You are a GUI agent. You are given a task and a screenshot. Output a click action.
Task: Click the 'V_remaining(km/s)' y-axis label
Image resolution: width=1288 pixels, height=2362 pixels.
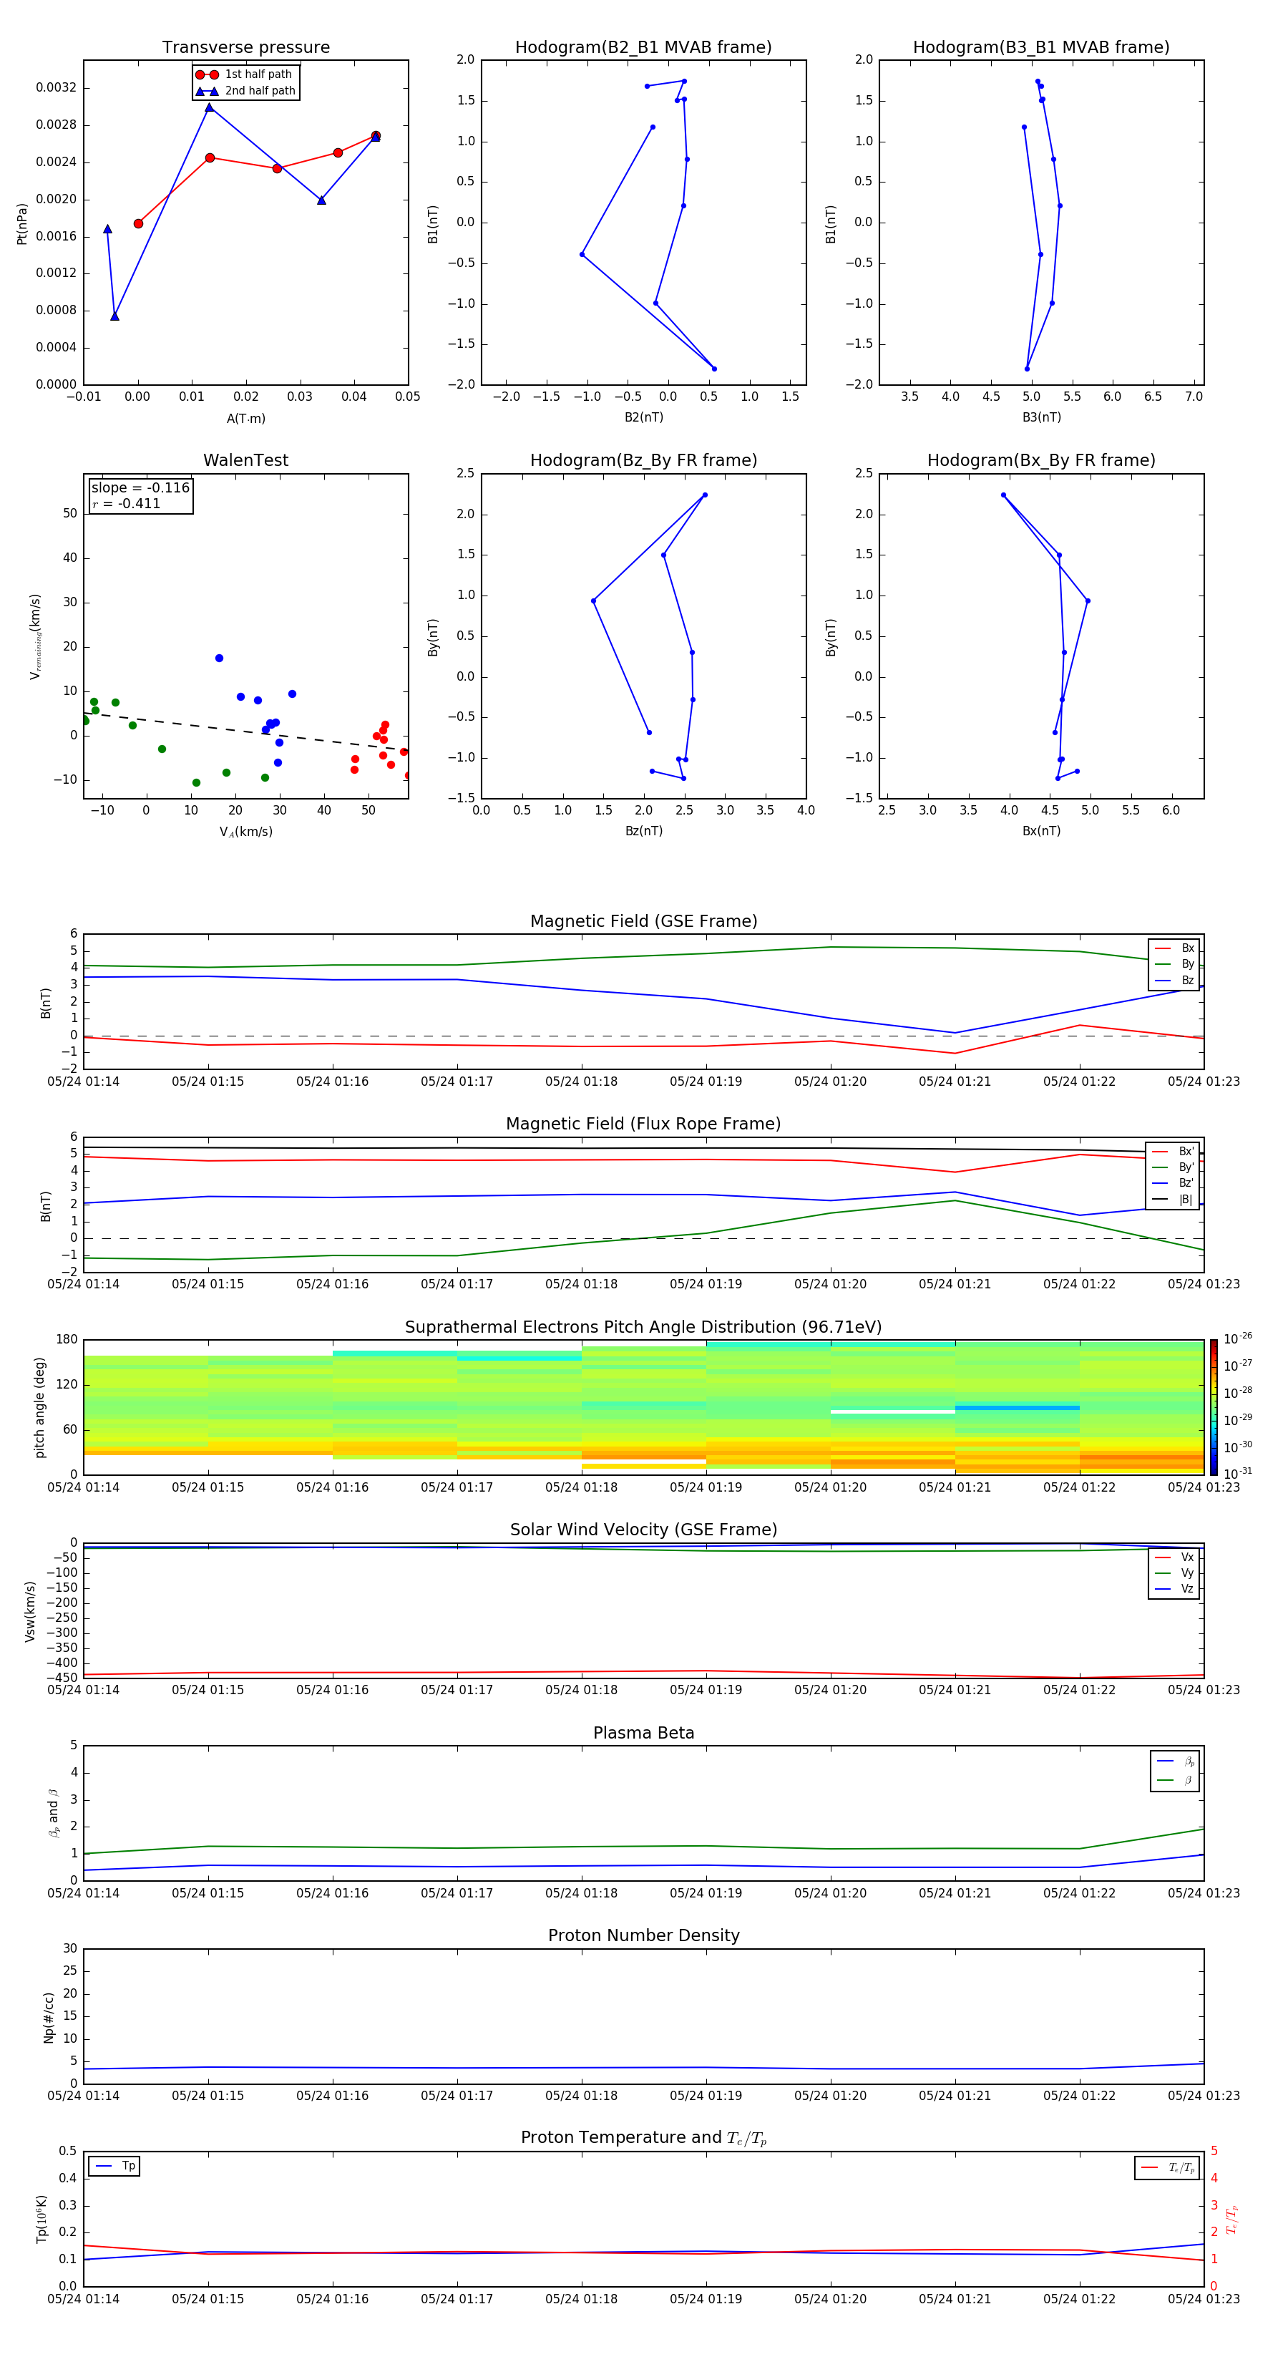[35, 636]
